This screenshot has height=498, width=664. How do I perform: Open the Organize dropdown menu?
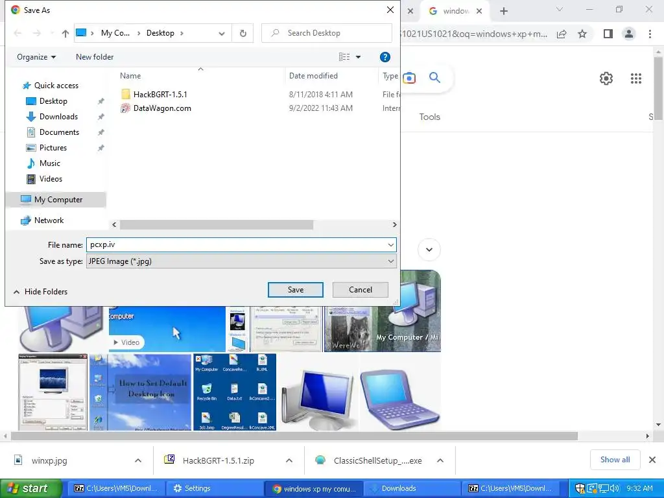pos(36,57)
